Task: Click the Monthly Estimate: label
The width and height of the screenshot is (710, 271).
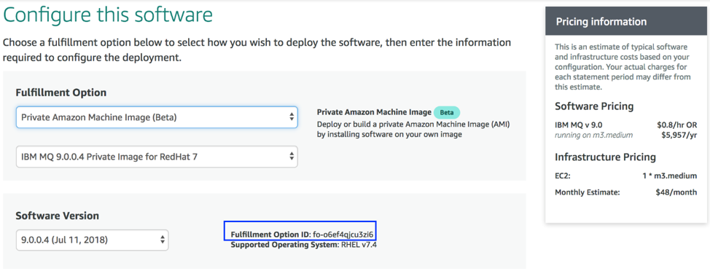Action: (588, 192)
